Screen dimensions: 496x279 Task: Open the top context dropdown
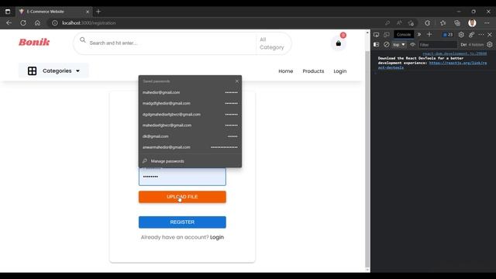pyautogui.click(x=399, y=45)
